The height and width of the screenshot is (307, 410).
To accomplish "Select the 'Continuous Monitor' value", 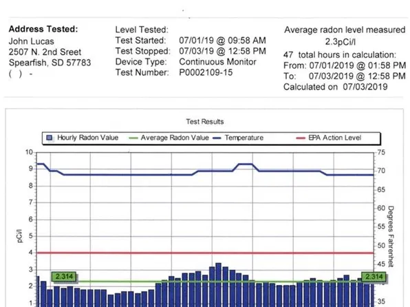I will point(217,62).
